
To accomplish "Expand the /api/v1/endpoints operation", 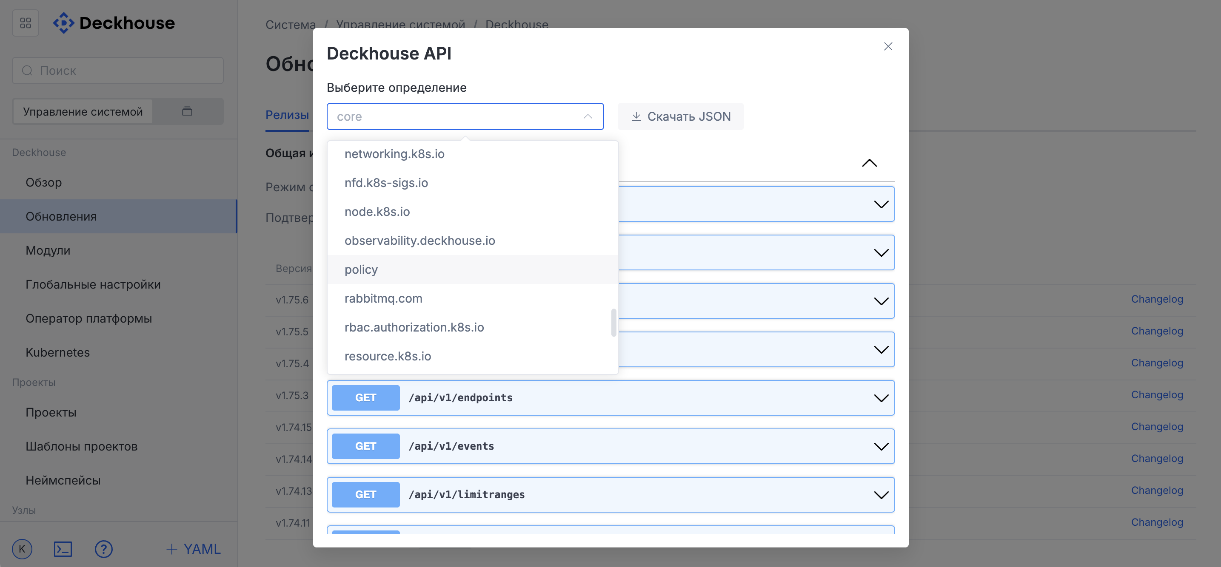I will point(610,398).
